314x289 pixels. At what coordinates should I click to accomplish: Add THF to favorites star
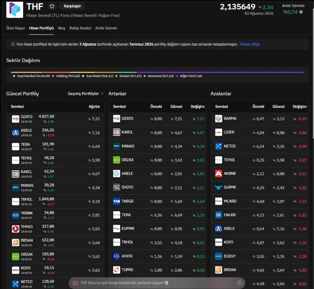(52, 6)
